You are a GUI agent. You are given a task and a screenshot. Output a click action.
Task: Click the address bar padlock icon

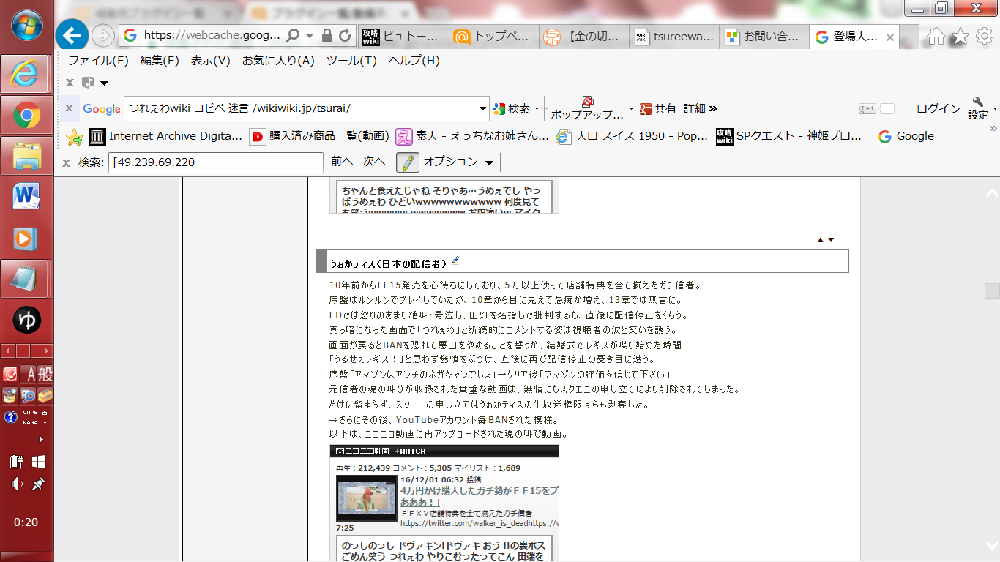point(327,35)
